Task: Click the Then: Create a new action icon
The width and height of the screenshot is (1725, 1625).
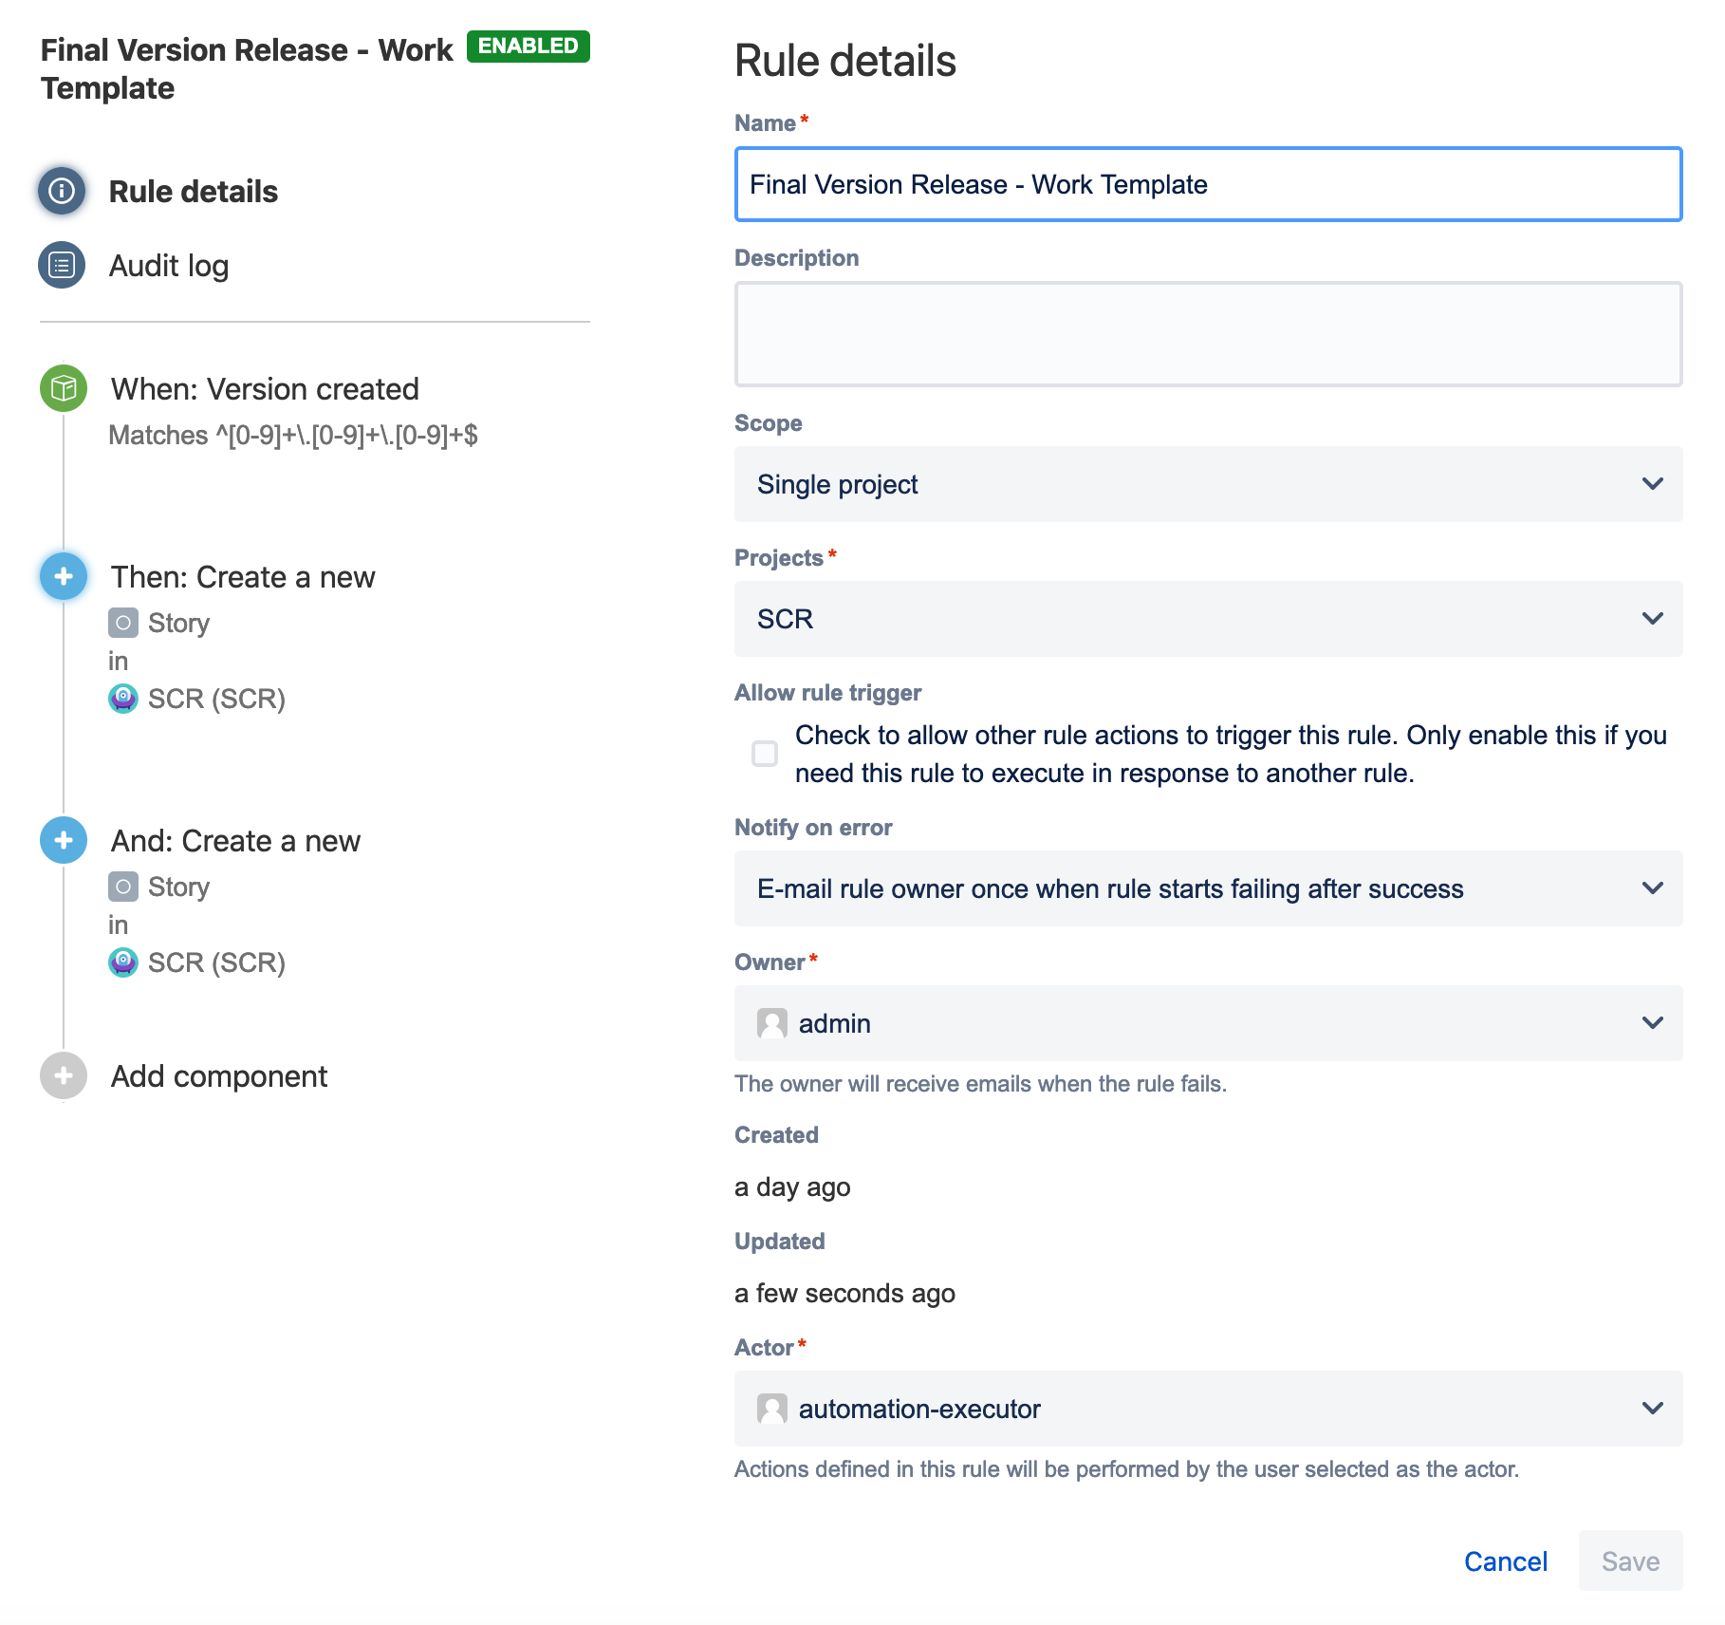Action: coord(64,576)
